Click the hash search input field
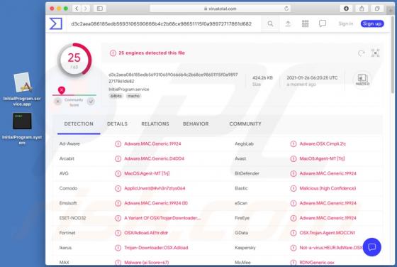 click(x=164, y=24)
